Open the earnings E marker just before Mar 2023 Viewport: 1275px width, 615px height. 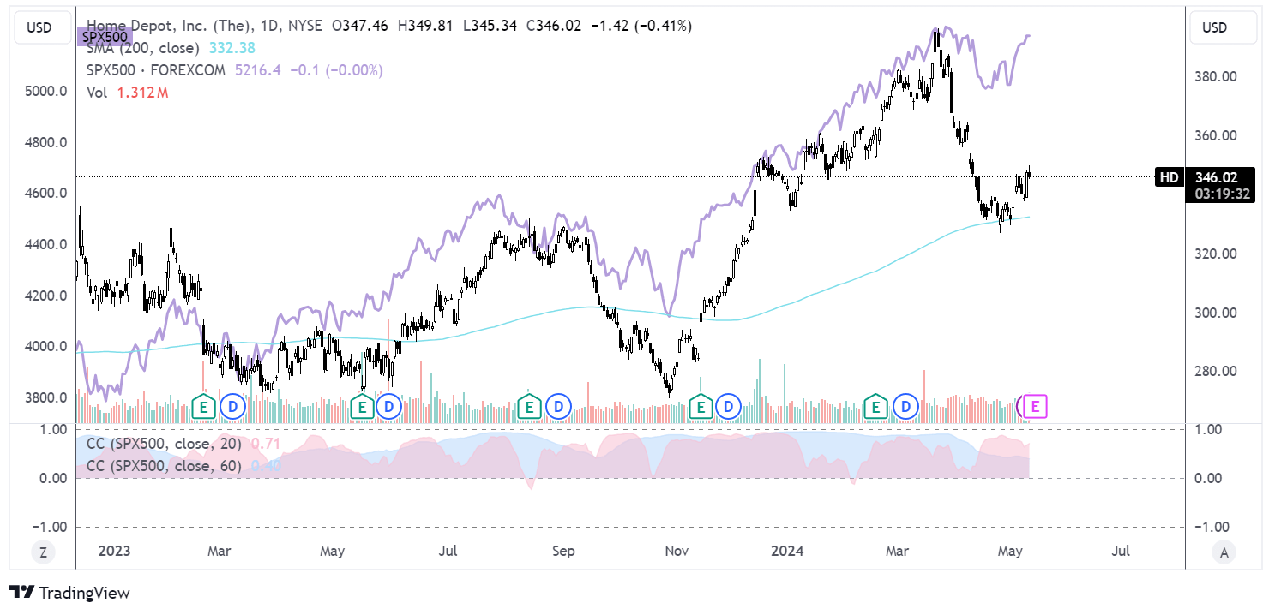pyautogui.click(x=204, y=406)
